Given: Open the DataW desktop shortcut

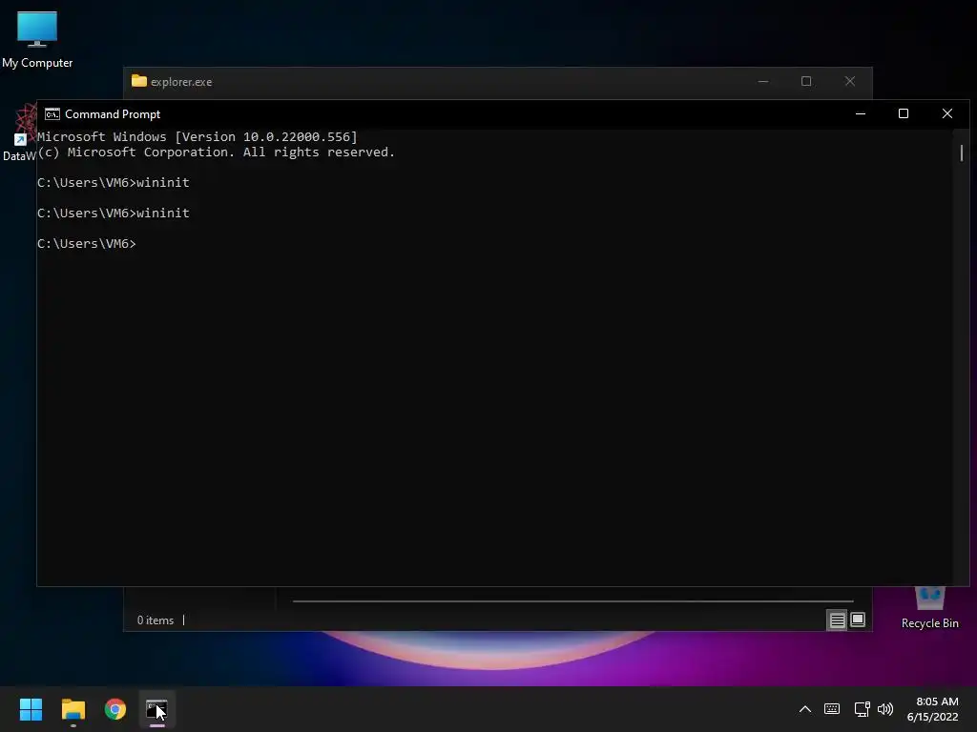Looking at the screenshot, I should click(x=19, y=132).
